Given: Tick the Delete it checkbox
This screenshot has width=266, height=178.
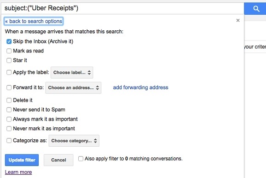Looking at the screenshot, I should point(9,100).
